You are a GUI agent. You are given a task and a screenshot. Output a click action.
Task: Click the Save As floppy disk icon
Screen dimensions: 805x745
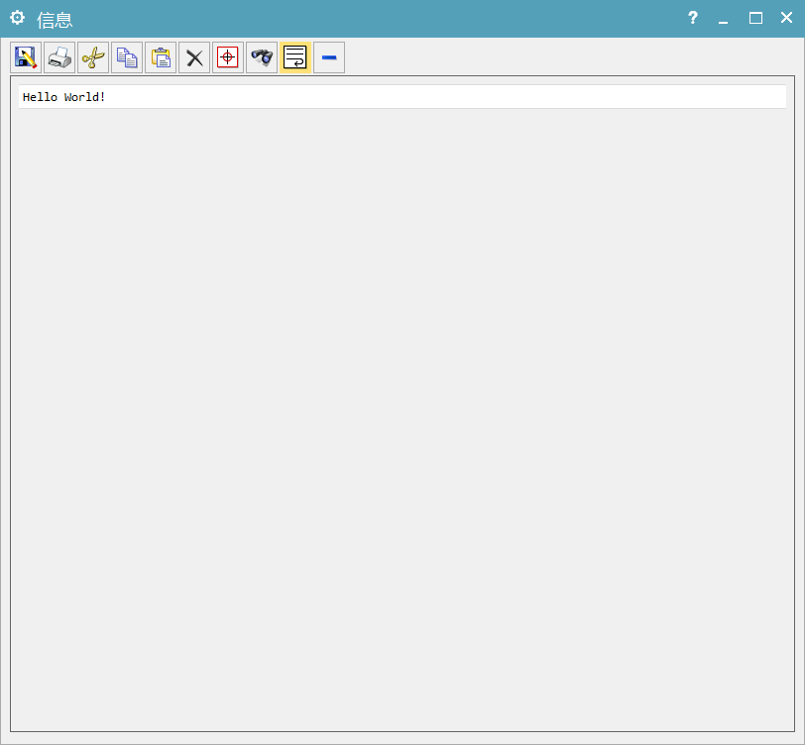coord(26,57)
